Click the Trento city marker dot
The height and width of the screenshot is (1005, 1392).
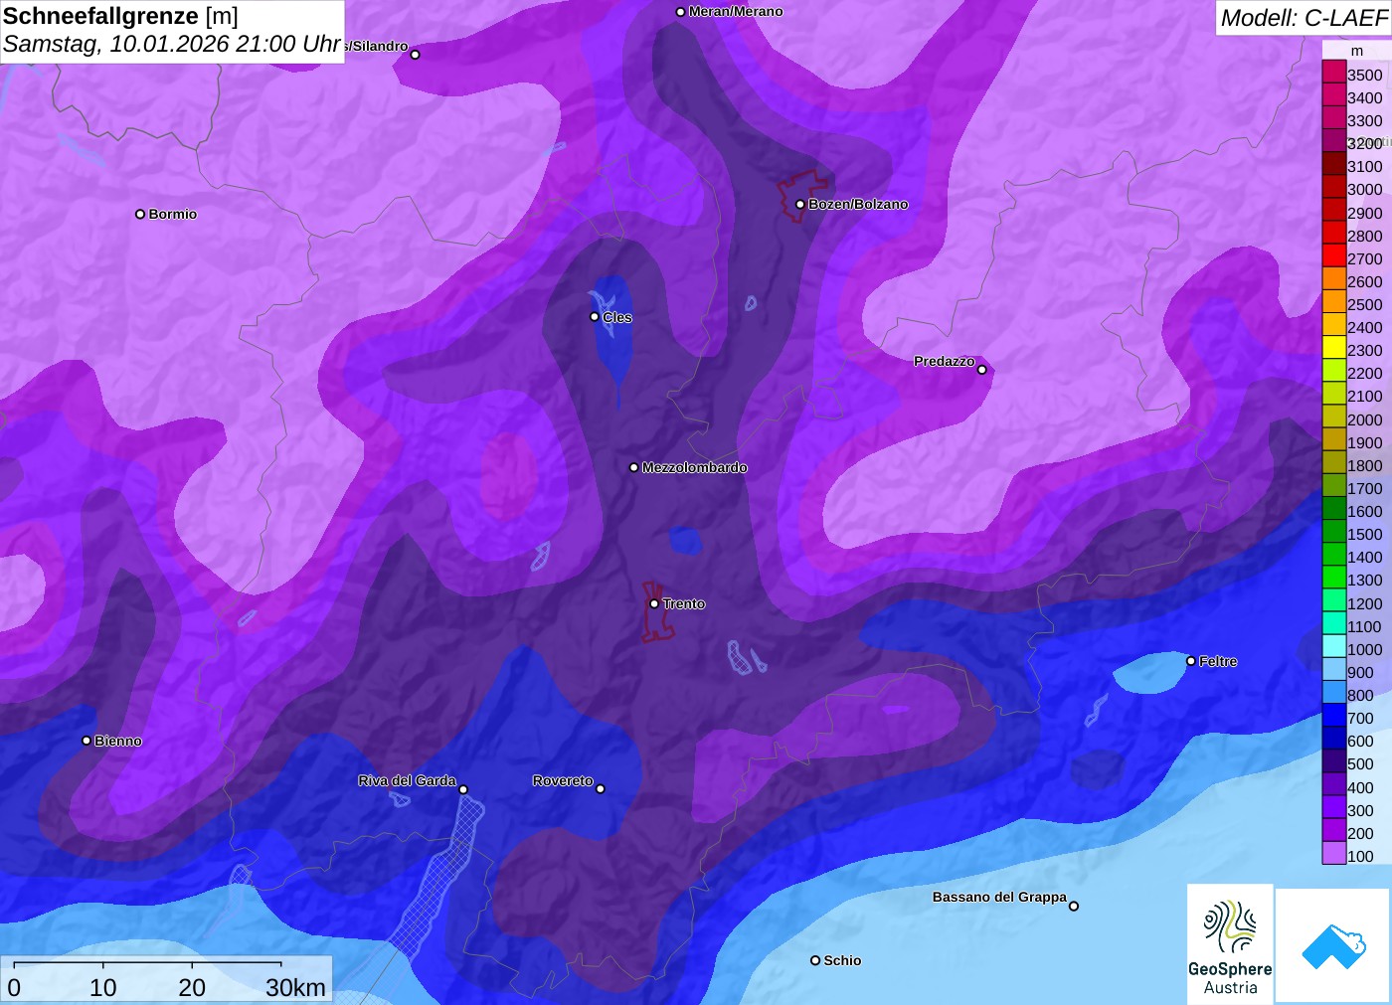pos(654,603)
